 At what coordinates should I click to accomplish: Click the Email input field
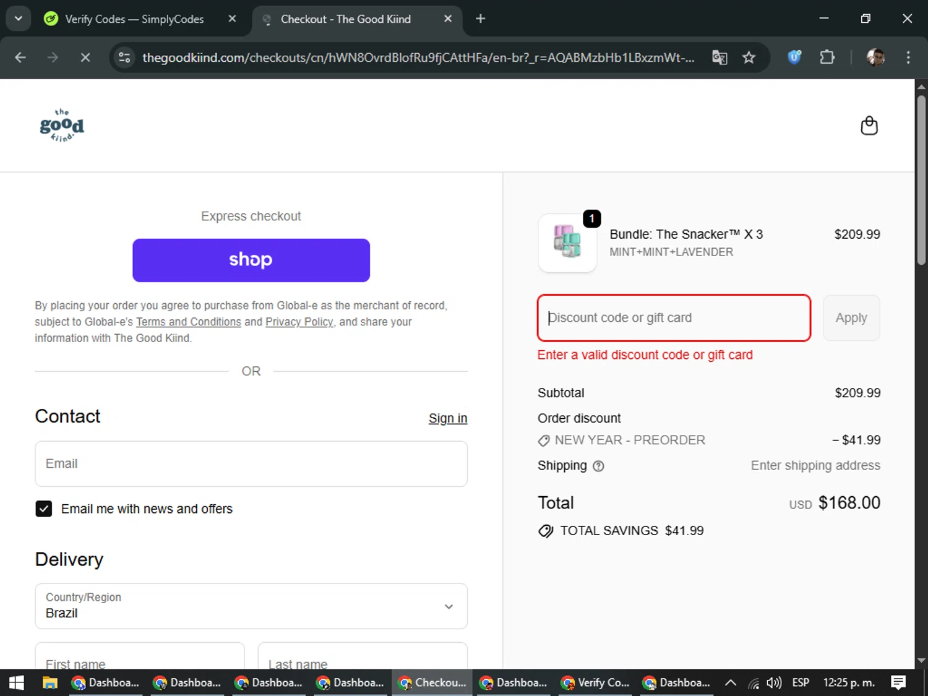coord(251,464)
